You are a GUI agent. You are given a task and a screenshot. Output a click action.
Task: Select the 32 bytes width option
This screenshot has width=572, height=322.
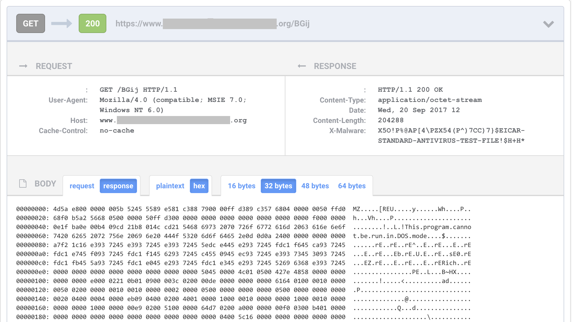(x=278, y=186)
